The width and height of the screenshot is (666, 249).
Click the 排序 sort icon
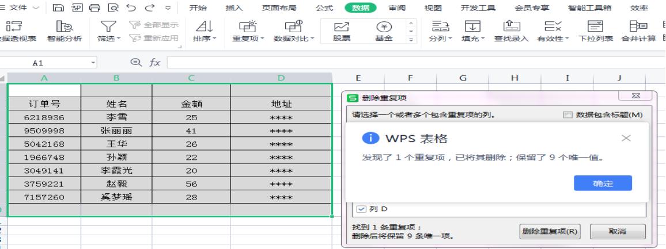coord(204,26)
